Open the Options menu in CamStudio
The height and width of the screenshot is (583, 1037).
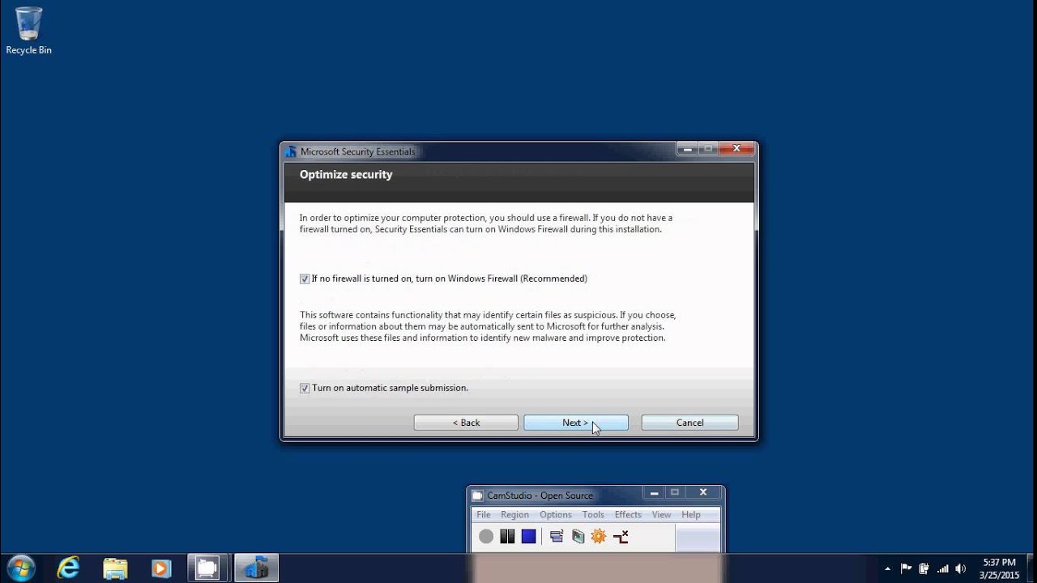[556, 515]
